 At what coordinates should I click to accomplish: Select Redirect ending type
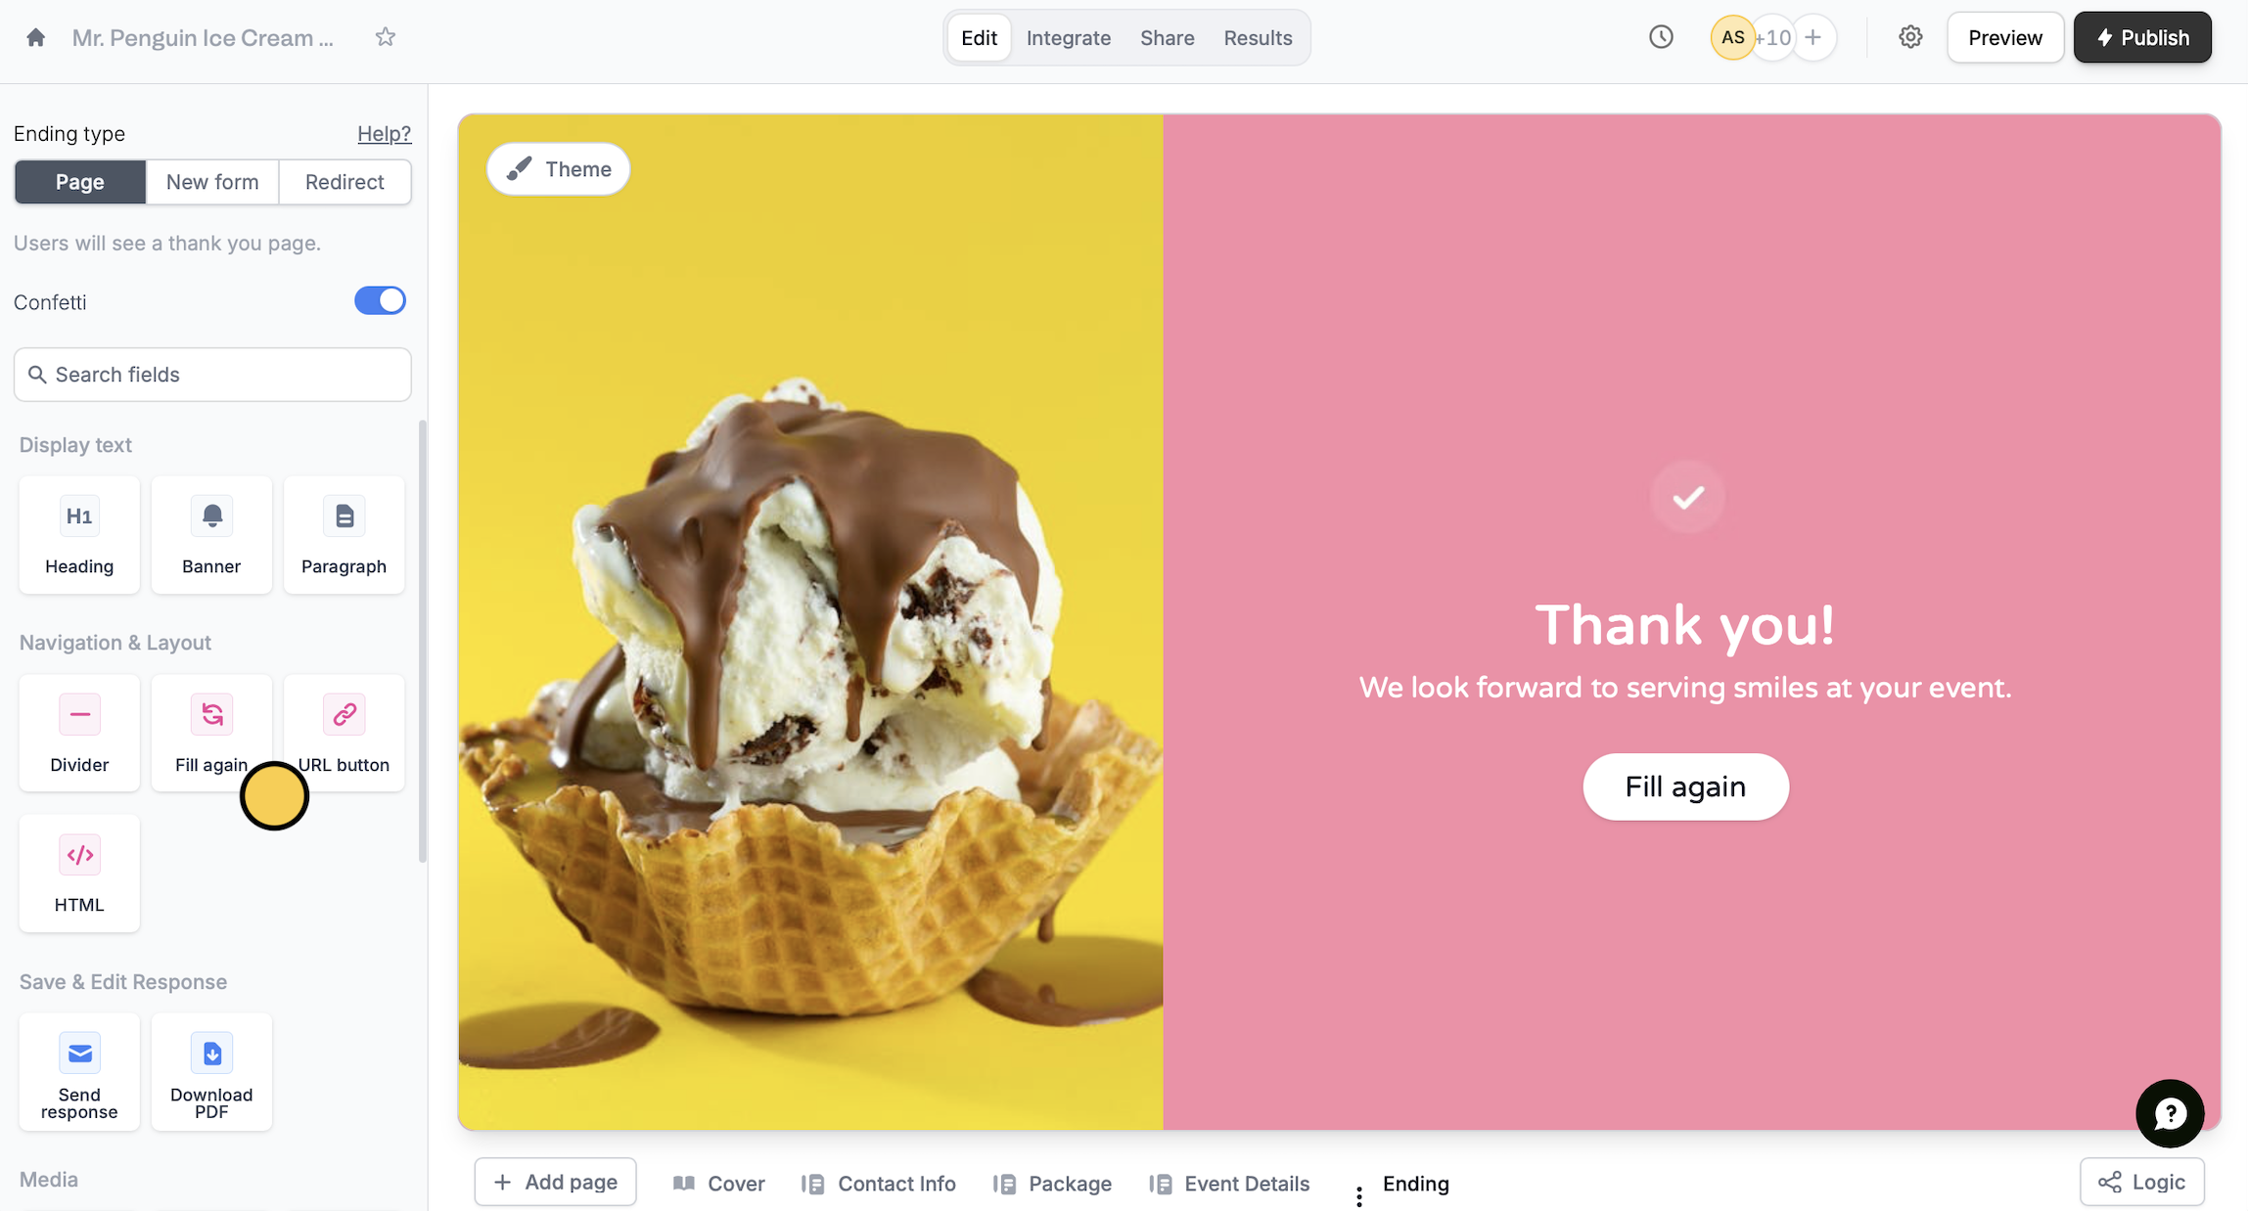pos(344,182)
